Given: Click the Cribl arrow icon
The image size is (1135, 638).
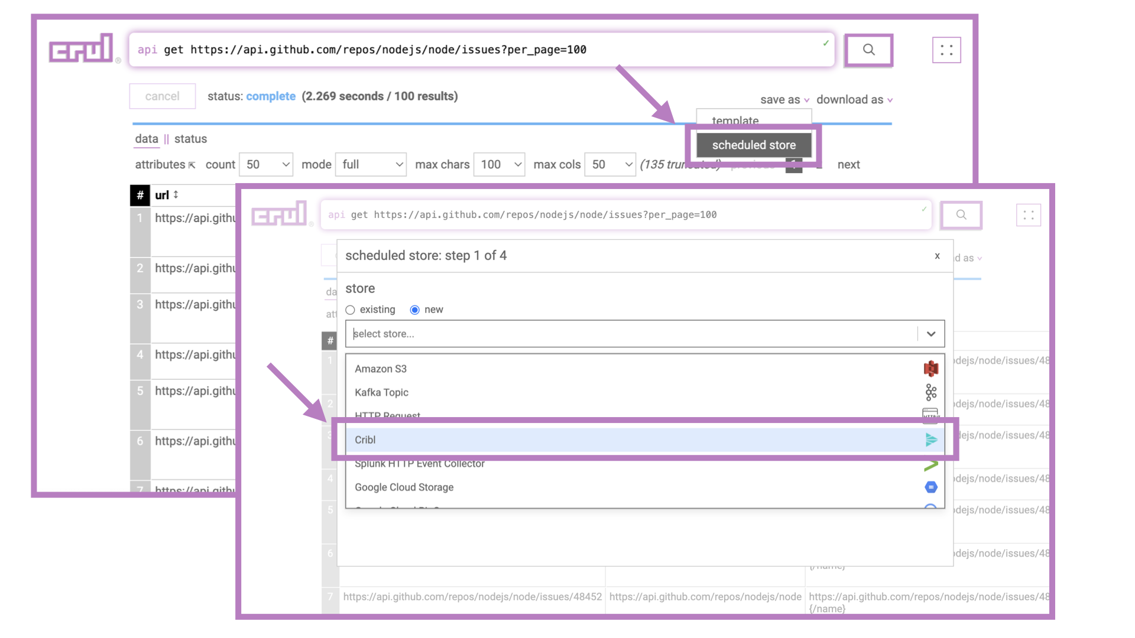Looking at the screenshot, I should (931, 440).
